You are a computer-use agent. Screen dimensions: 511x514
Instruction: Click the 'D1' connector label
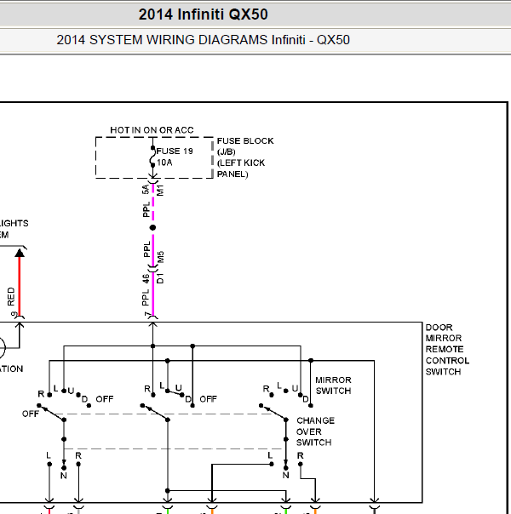(x=160, y=278)
